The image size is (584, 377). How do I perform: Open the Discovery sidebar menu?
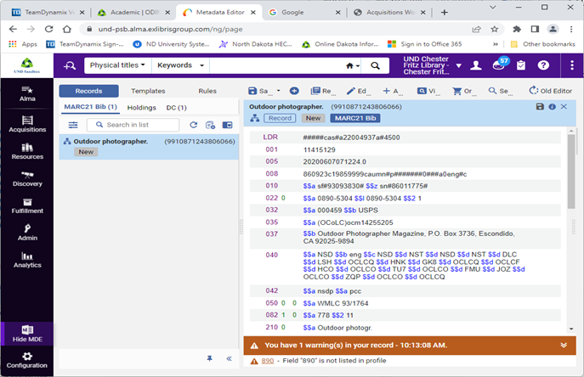[27, 178]
